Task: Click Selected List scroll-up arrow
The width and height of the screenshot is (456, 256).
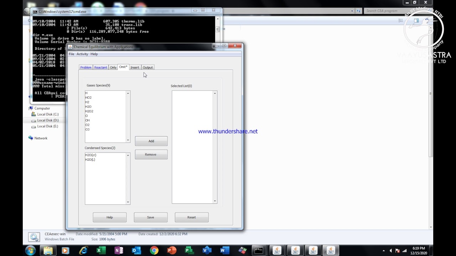Action: [215, 93]
